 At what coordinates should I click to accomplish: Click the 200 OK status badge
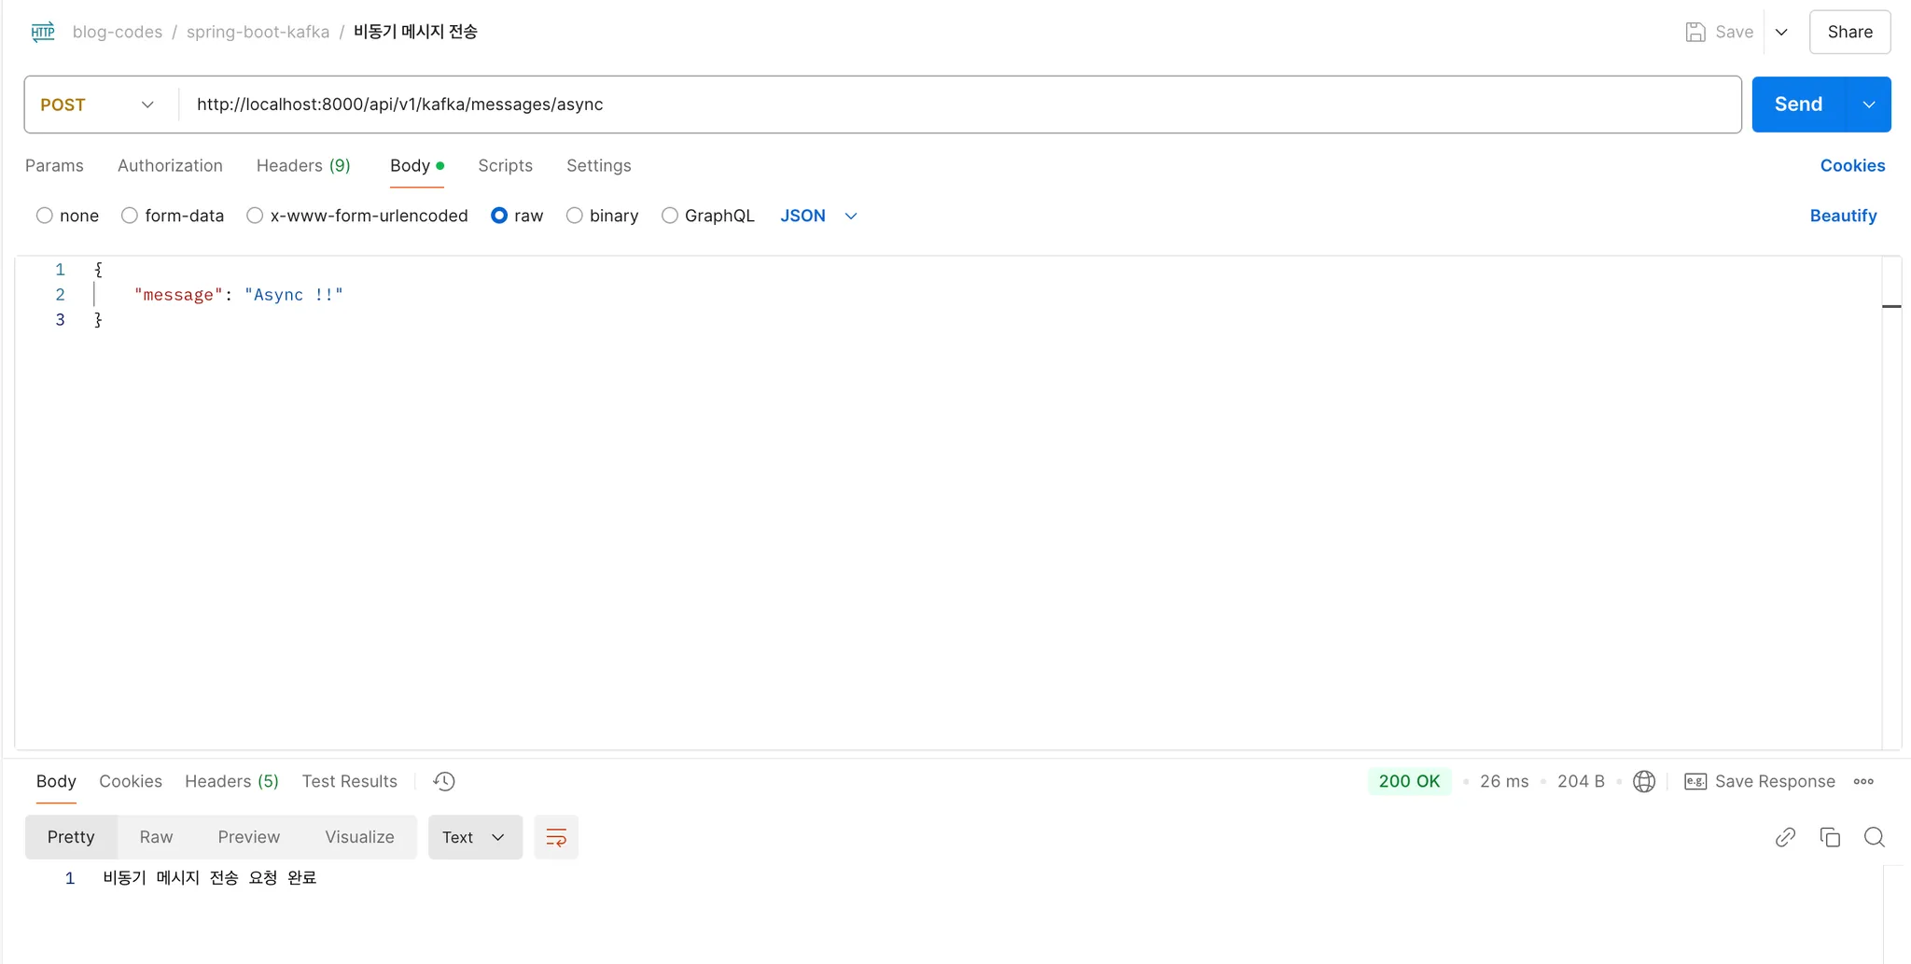1409,781
